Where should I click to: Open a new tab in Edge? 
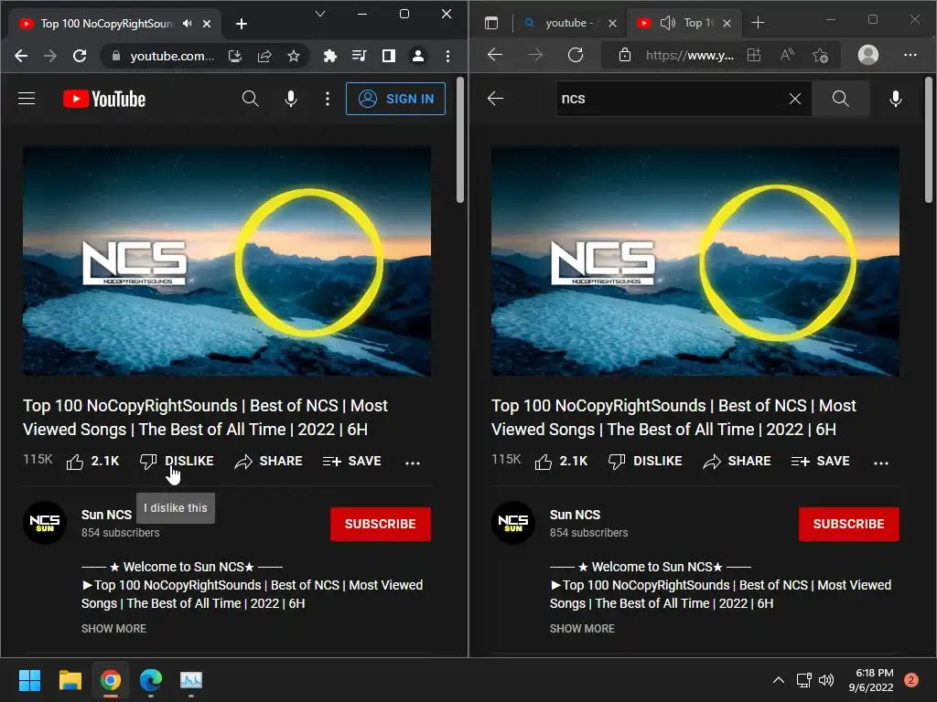coord(758,23)
